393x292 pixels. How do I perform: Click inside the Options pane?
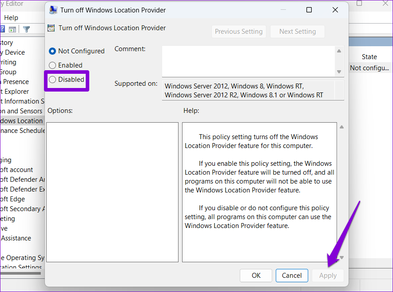[112, 192]
